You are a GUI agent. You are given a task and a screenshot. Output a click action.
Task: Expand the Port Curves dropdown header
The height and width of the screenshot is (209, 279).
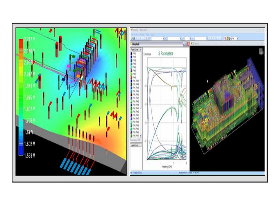tap(136, 49)
